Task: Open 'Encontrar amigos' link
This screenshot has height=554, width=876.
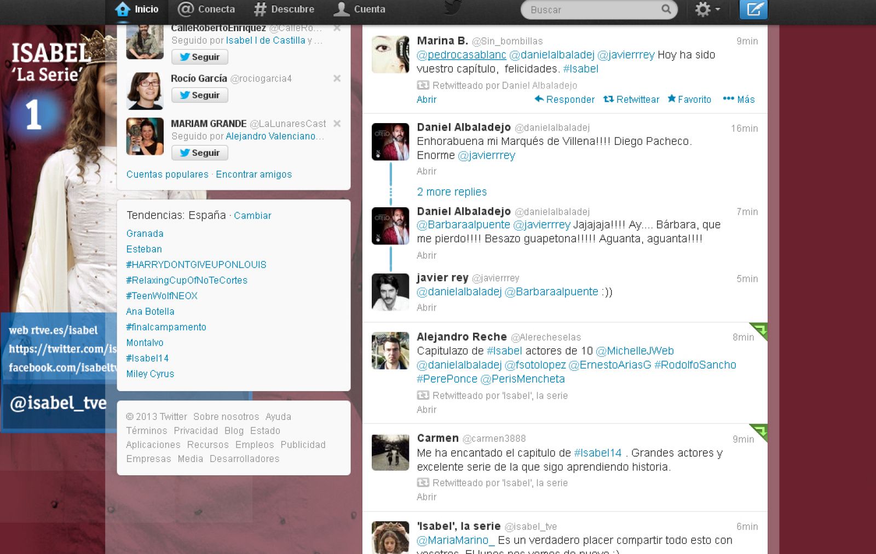Action: (x=253, y=174)
